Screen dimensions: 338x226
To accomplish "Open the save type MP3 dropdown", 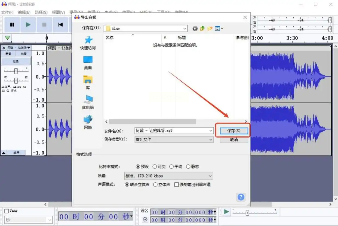I will click(x=174, y=139).
